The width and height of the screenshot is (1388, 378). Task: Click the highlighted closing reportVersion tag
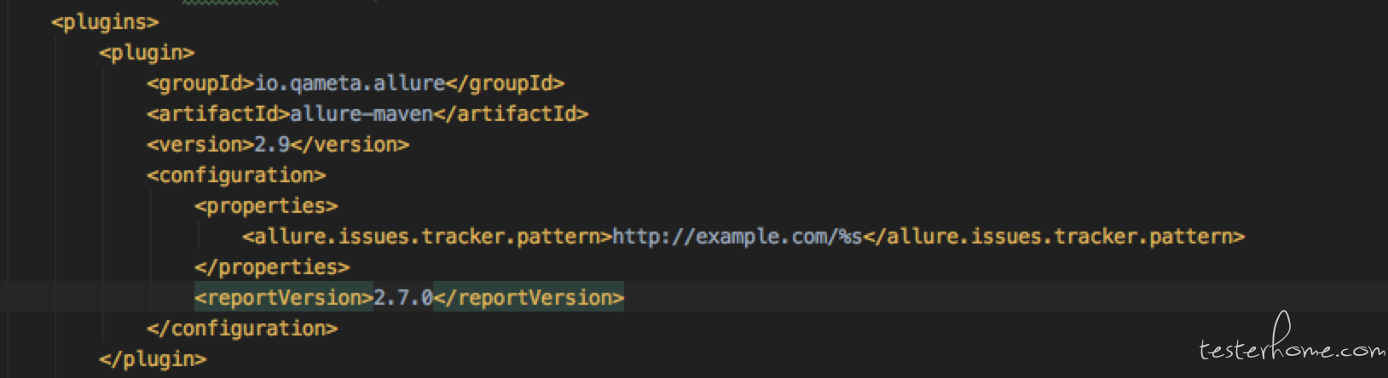(x=529, y=298)
